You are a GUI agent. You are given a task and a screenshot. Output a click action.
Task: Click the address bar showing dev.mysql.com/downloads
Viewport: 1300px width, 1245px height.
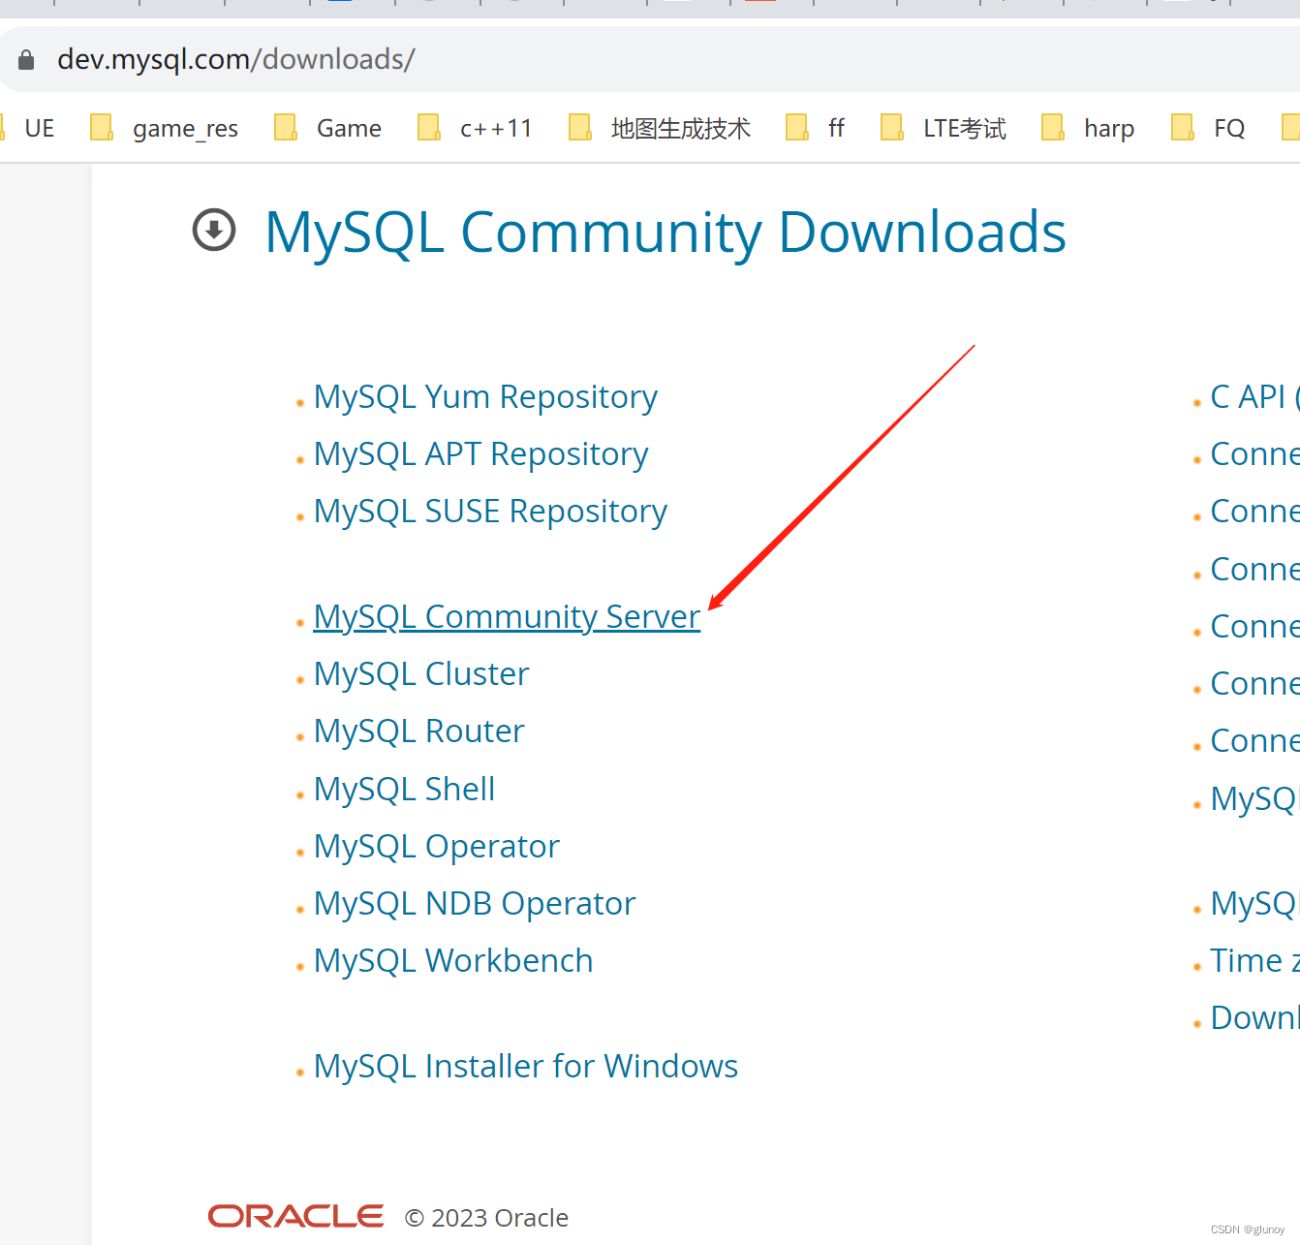[235, 59]
